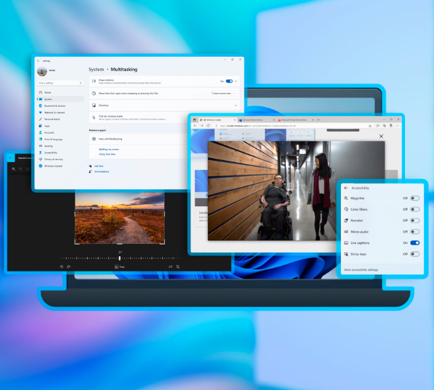Close the video overlay with X
Image resolution: width=434 pixels, height=390 pixels.
[381, 136]
